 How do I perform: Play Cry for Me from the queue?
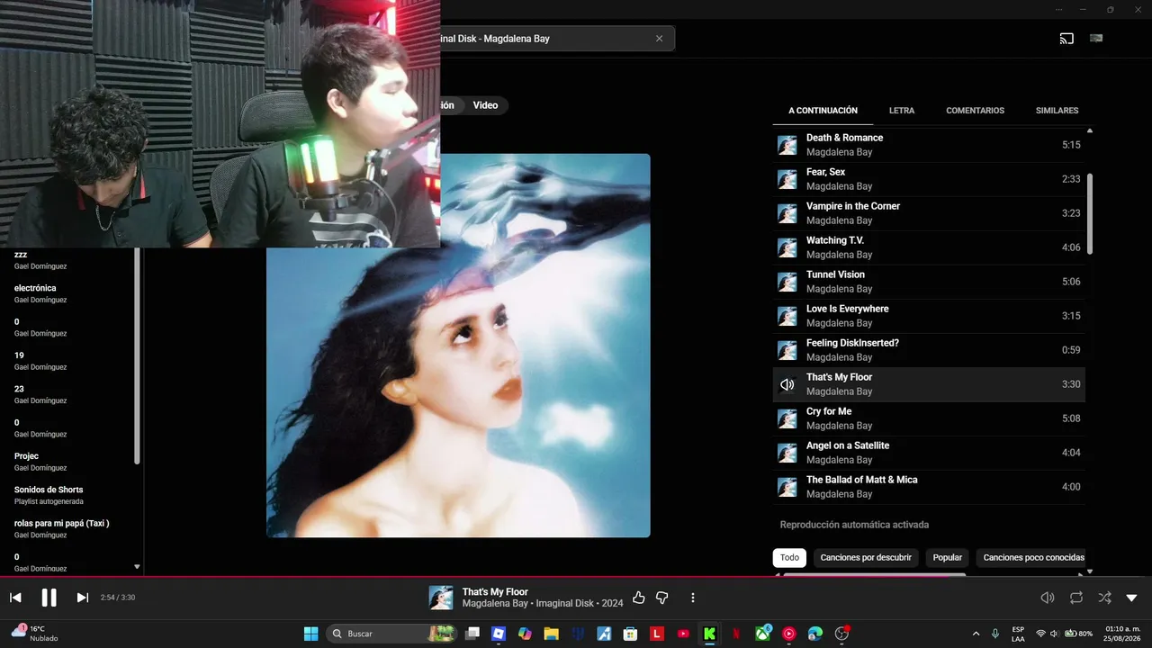(x=929, y=418)
